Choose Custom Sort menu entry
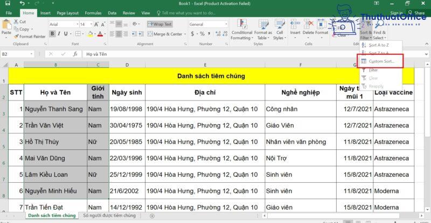Viewport: 431px width, 223px height. pos(380,61)
